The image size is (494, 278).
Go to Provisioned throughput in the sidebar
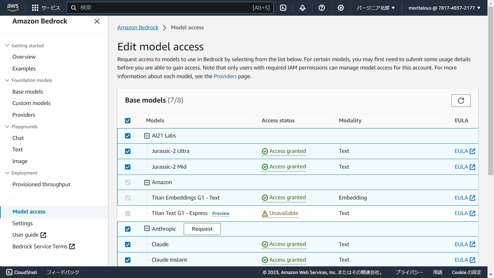pyautogui.click(x=41, y=184)
